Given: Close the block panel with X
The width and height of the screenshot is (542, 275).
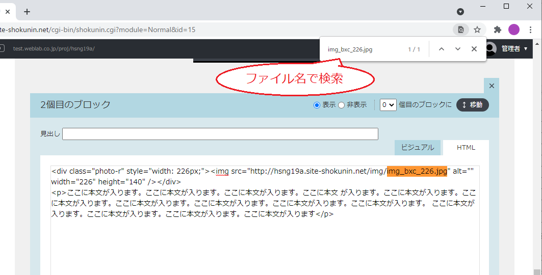Looking at the screenshot, I should [492, 86].
